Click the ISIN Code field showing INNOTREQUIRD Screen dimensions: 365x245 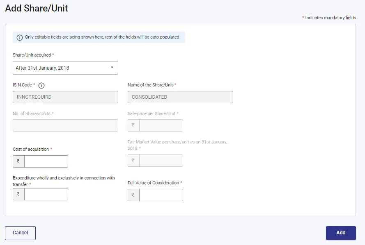pos(65,97)
